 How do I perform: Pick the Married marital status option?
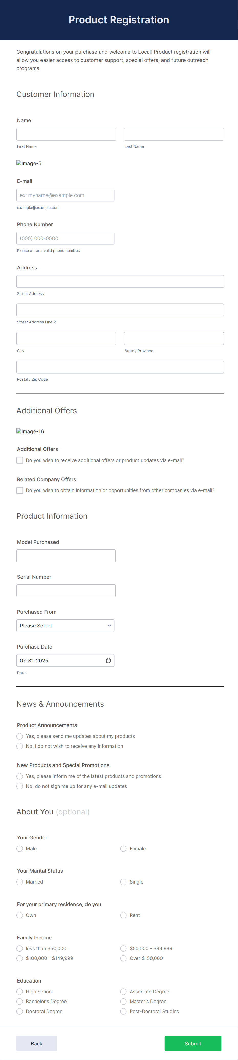pos(20,882)
